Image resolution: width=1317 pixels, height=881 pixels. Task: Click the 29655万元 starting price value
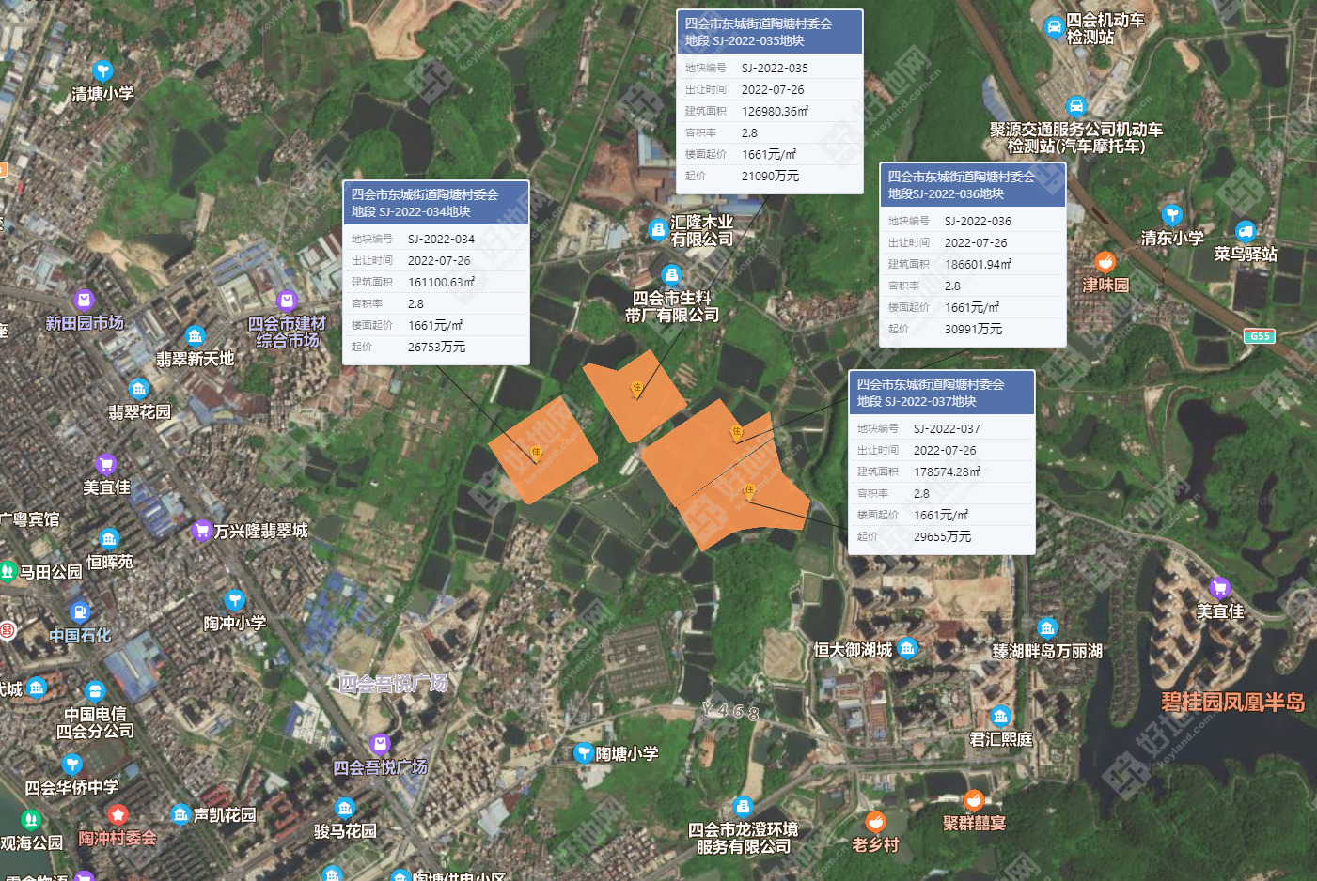tap(942, 536)
